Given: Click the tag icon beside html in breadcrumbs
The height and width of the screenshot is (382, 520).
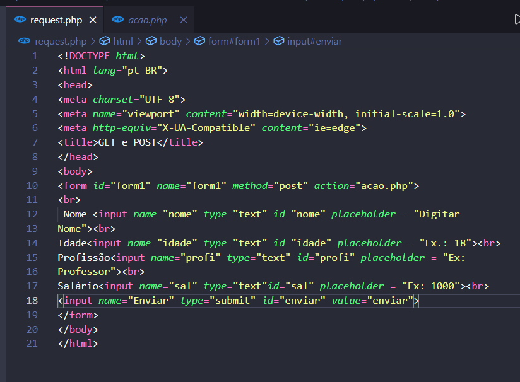Looking at the screenshot, I should coord(104,40).
